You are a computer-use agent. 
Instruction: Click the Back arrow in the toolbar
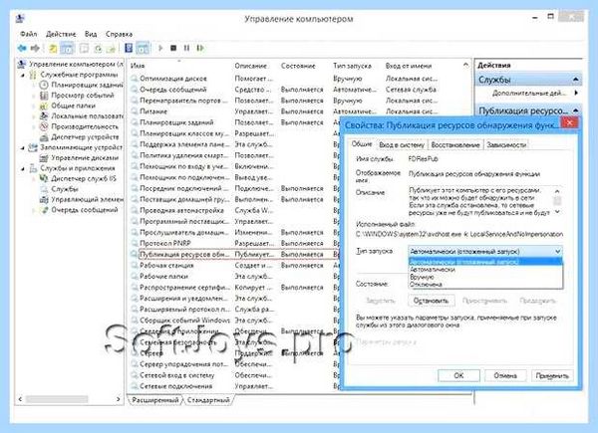click(22, 48)
